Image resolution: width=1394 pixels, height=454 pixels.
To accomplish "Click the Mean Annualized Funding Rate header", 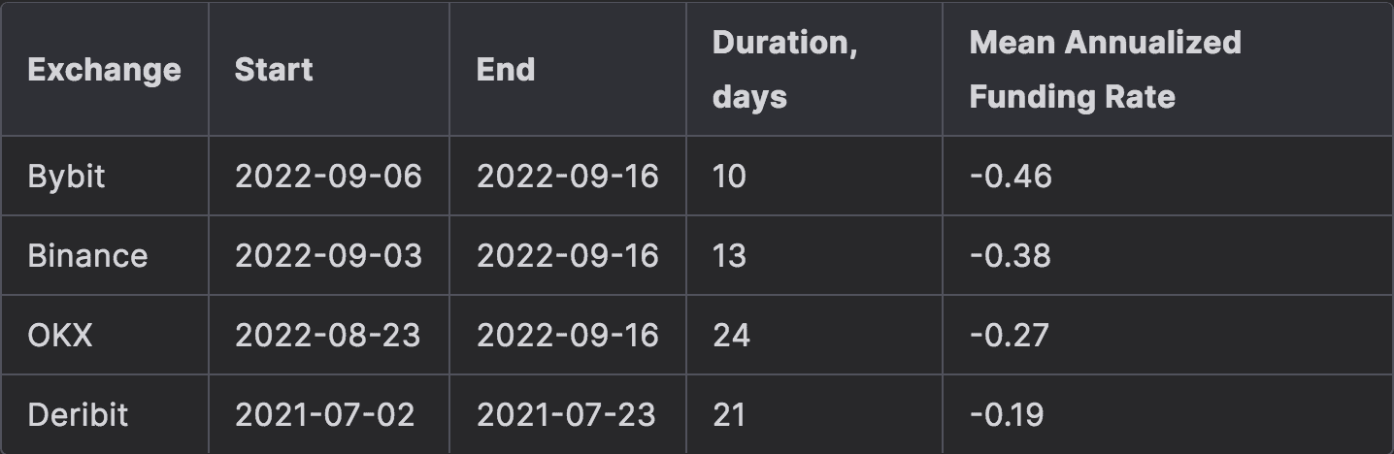I will [1105, 70].
